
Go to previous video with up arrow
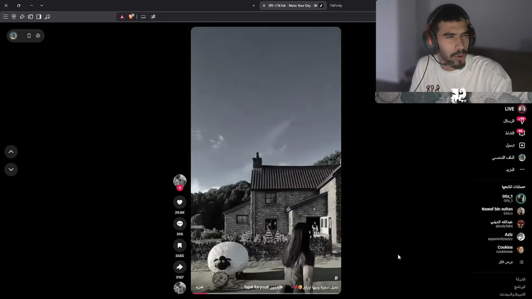coord(11,152)
